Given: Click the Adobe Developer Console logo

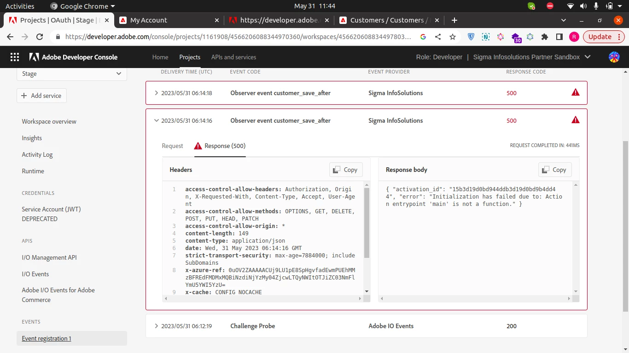Looking at the screenshot, I should [73, 57].
